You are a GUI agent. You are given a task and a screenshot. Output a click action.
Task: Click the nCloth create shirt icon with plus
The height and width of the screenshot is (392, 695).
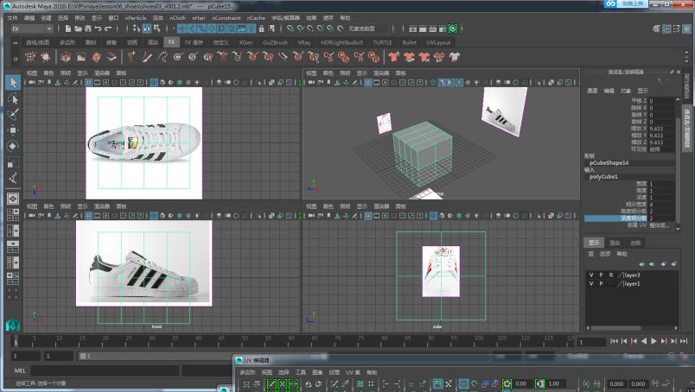[393, 57]
